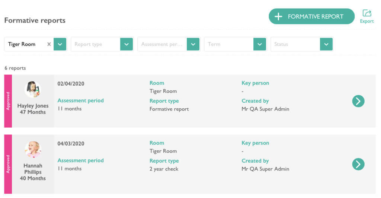381x198 pixels.
Task: Expand the Assessment period dropdown
Action: pos(193,44)
